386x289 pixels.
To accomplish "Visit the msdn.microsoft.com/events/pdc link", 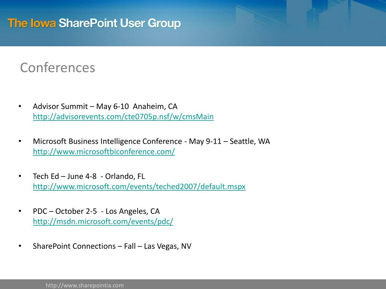I will (103, 221).
